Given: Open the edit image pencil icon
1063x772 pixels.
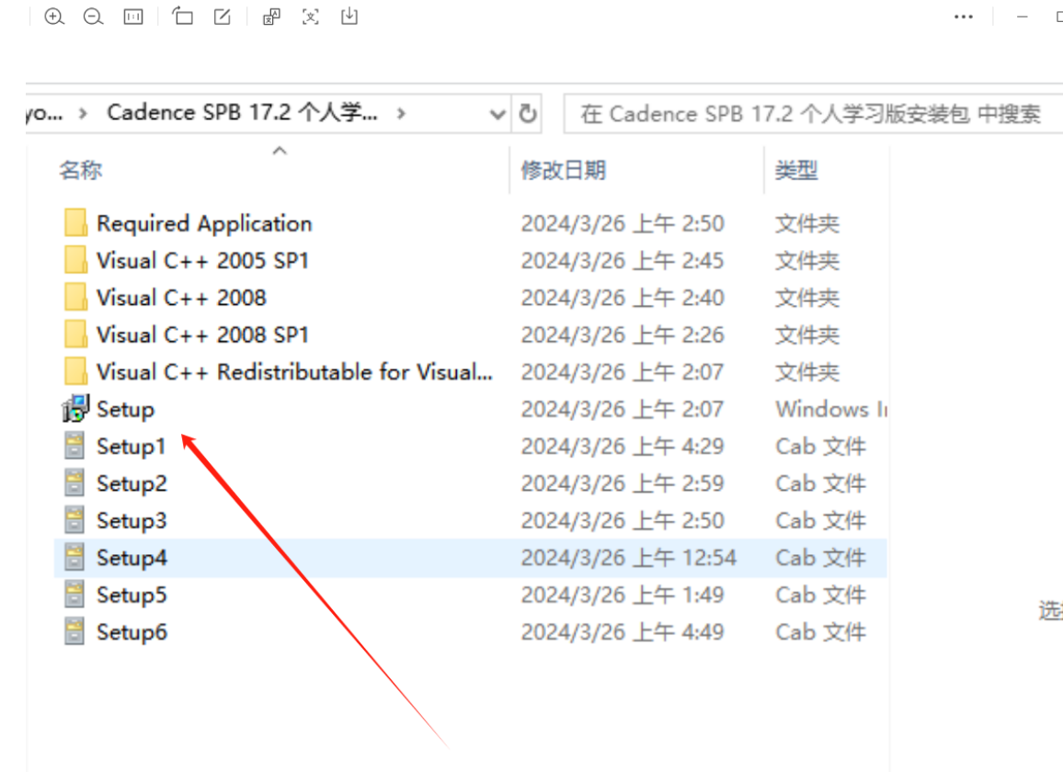Looking at the screenshot, I should (223, 17).
